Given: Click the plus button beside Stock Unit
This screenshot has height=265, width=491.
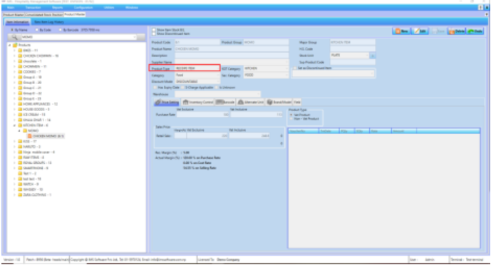Looking at the screenshot, I should click(372, 56).
